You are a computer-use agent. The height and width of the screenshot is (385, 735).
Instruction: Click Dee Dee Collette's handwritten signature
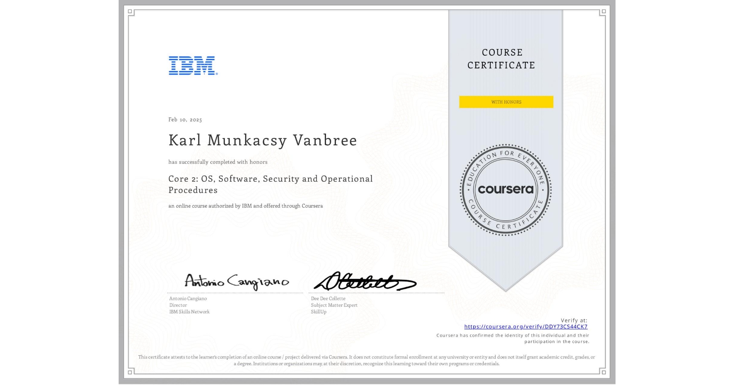click(365, 281)
